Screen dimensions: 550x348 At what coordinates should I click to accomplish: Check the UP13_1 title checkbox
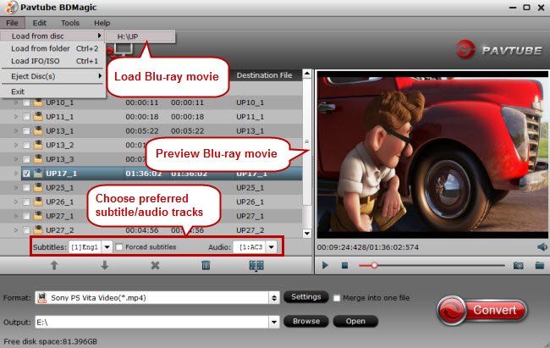[x=26, y=131]
